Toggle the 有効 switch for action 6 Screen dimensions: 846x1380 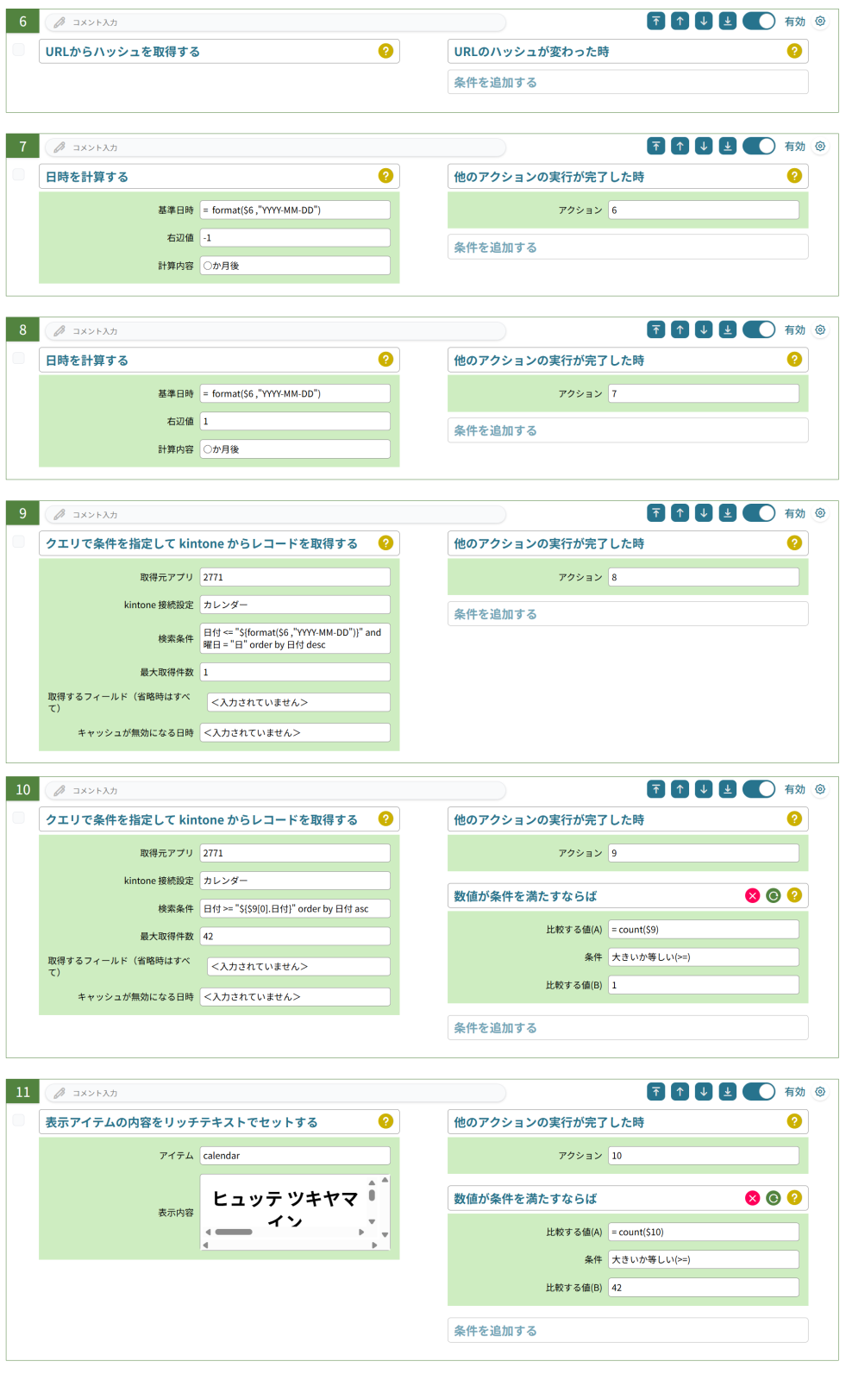759,22
